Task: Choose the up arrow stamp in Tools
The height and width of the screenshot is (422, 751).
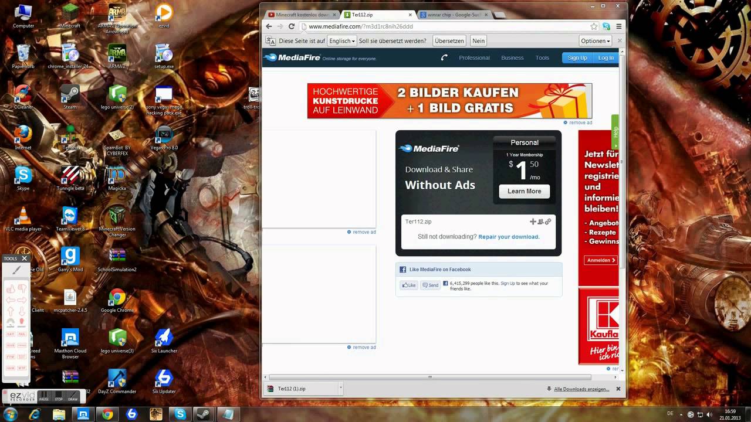Action: pyautogui.click(x=11, y=311)
